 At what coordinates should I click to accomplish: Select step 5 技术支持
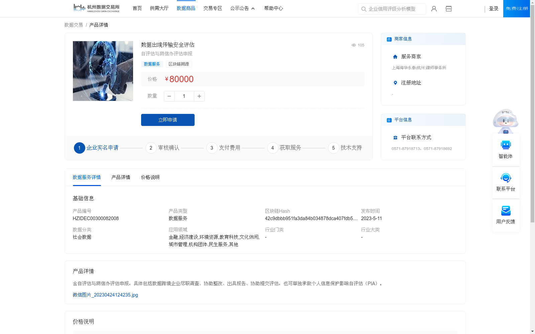click(345, 148)
